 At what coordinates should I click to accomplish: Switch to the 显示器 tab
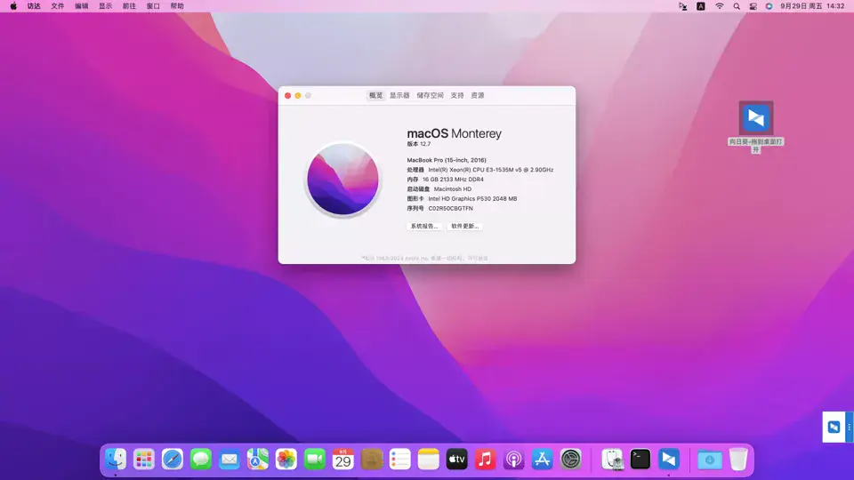click(x=399, y=95)
